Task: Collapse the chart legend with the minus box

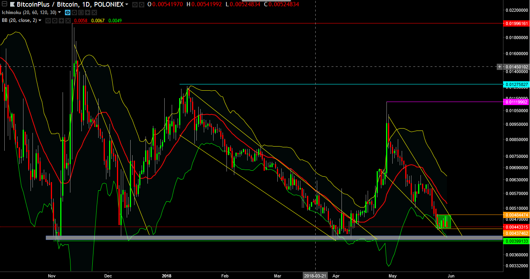Action: pyautogui.click(x=5, y=4)
